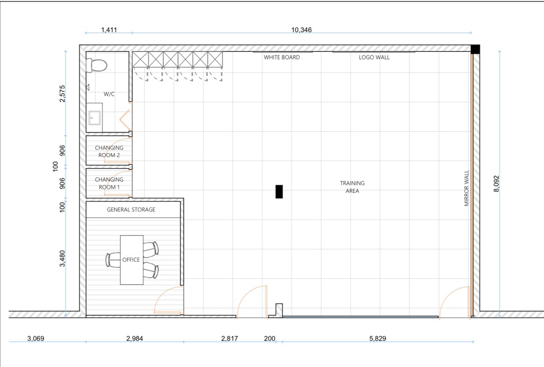Click the Changing Room 2 door swing
Screen dimensions: 544x367
pyautogui.click(x=119, y=151)
